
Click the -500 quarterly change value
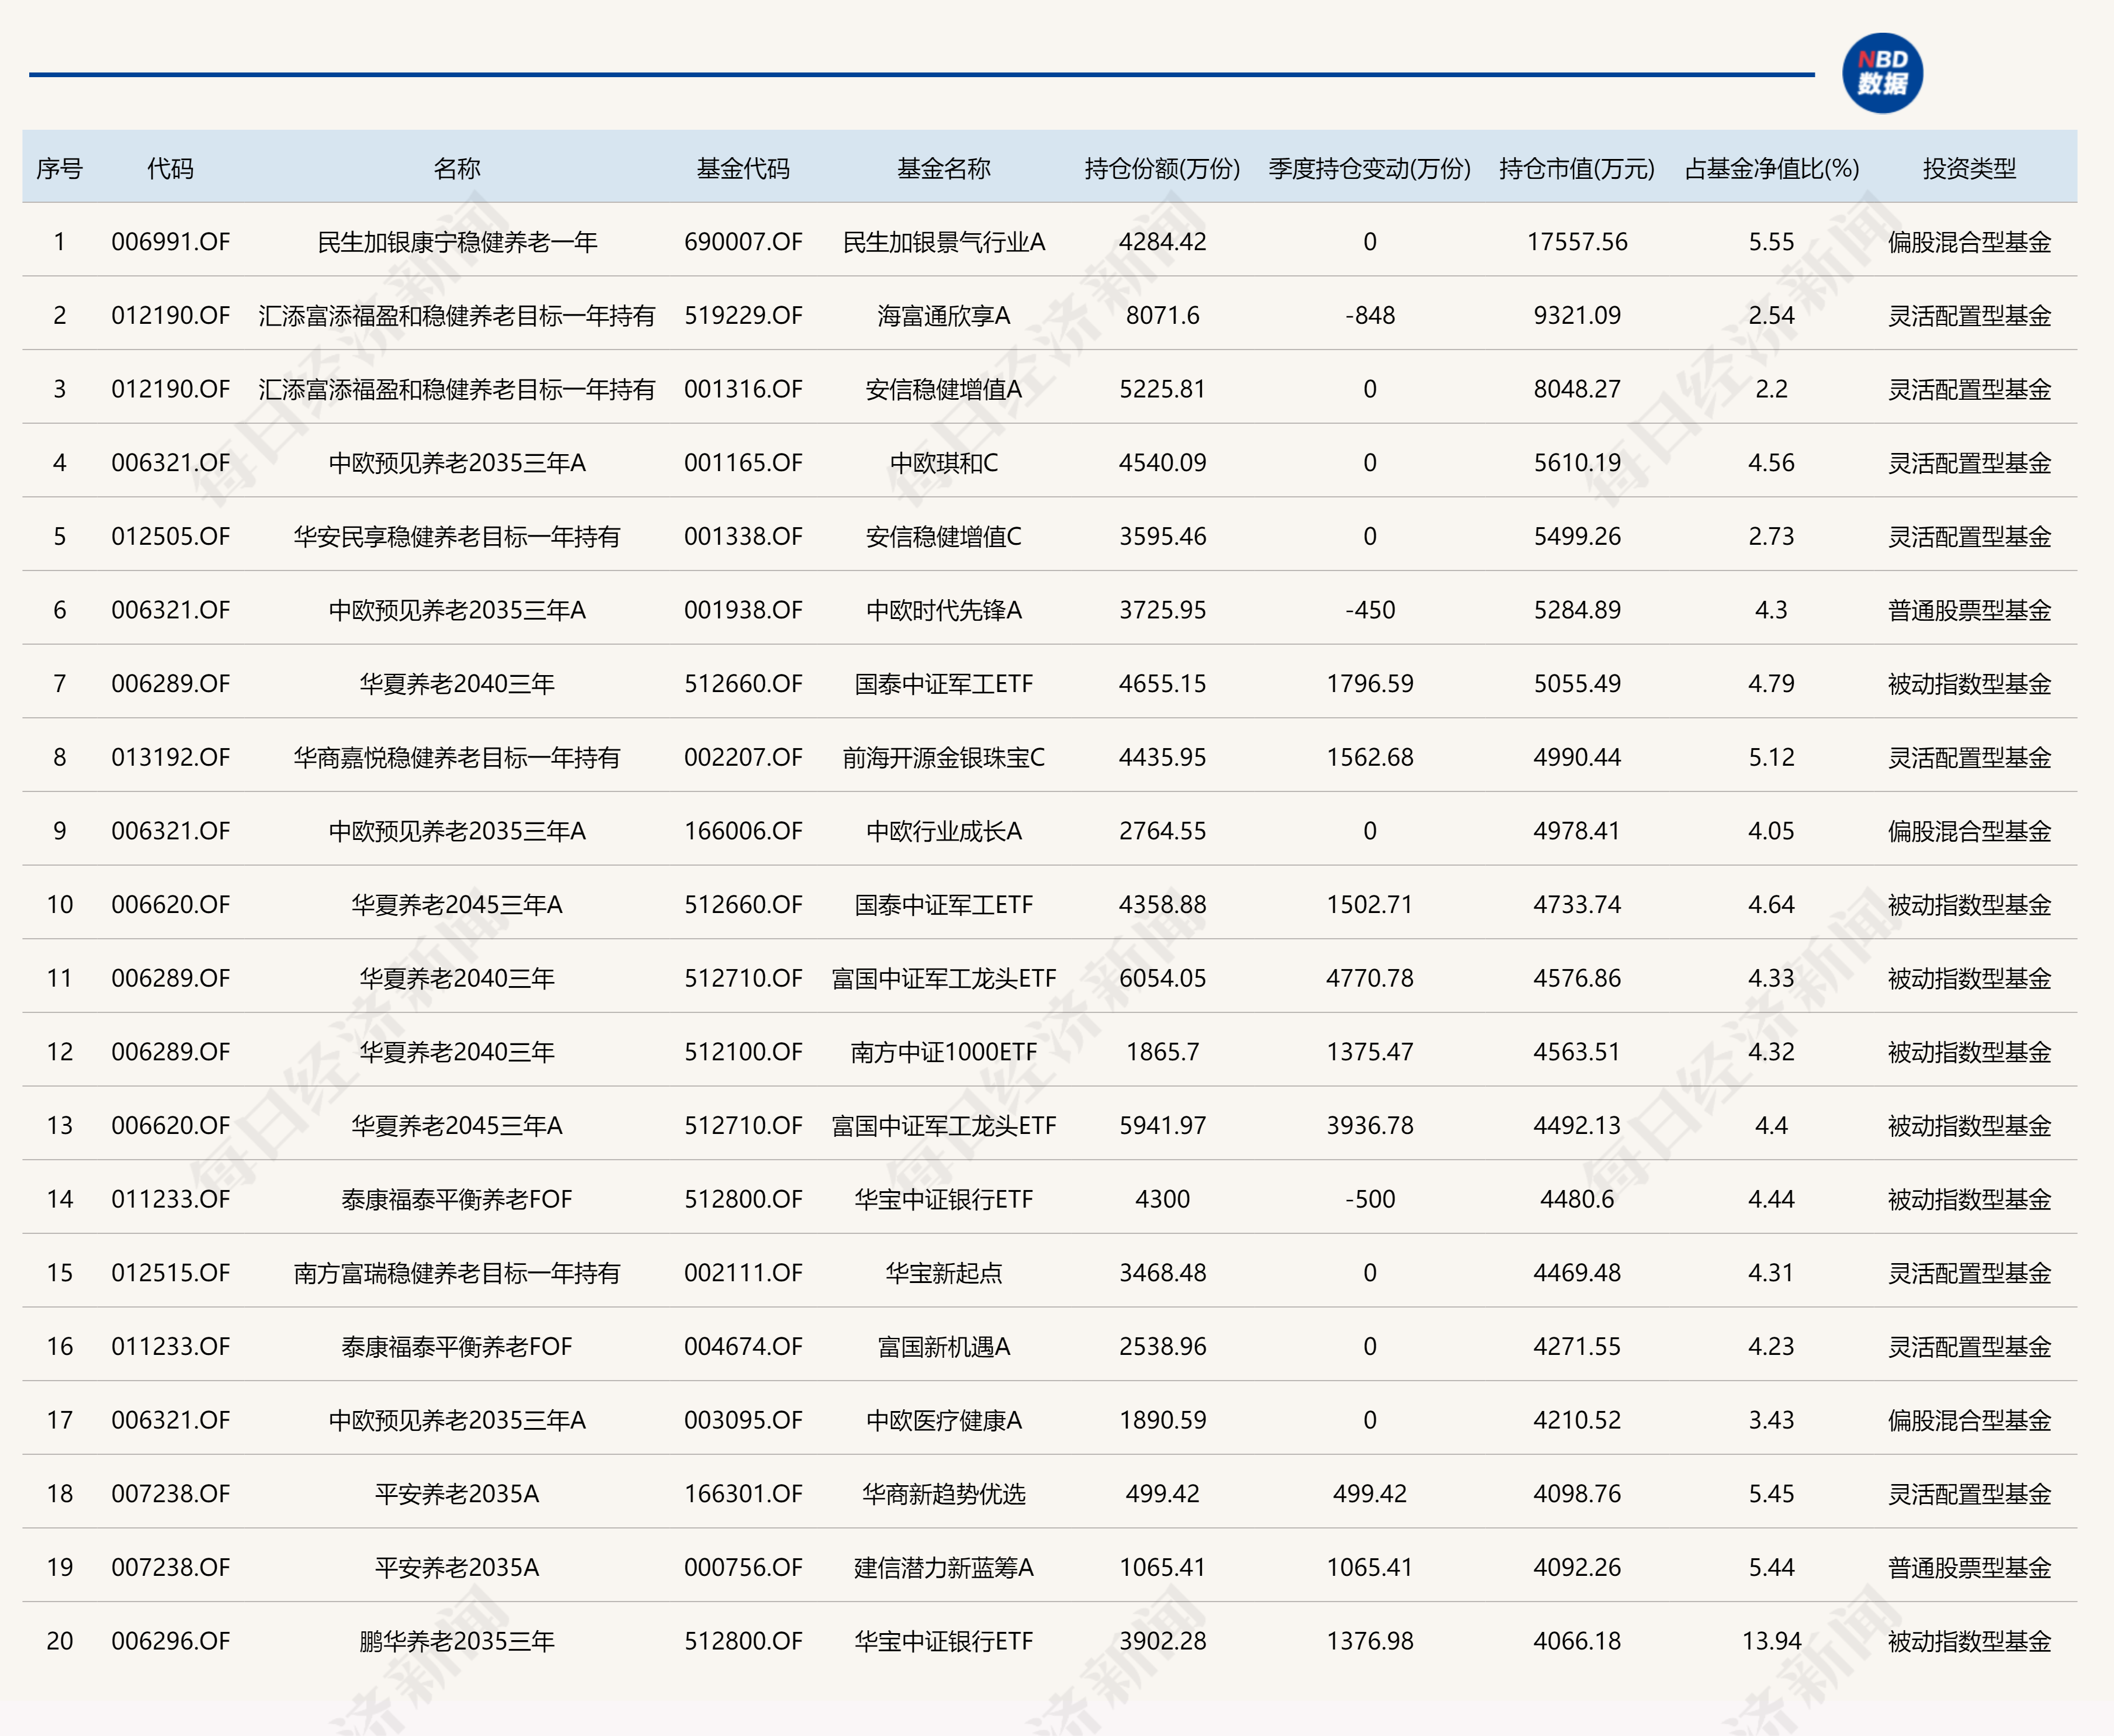point(1370,1199)
